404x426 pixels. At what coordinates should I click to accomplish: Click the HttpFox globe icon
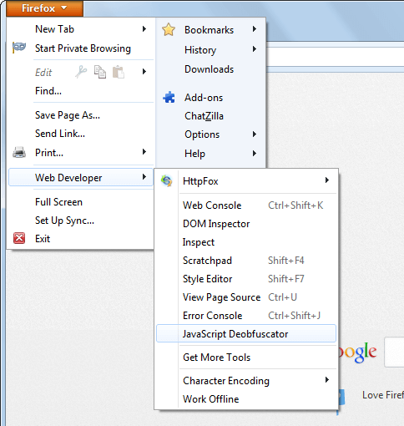tap(167, 181)
